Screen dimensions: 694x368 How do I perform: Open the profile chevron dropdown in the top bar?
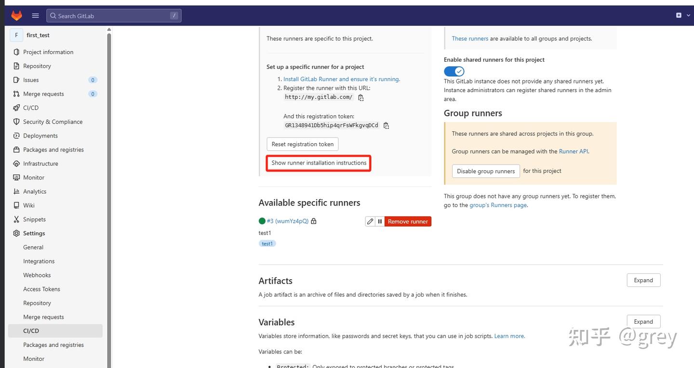(688, 15)
